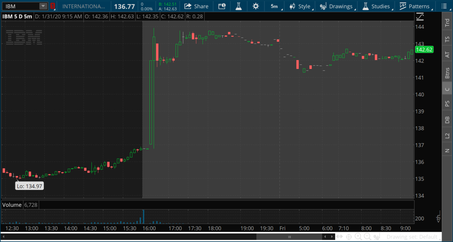Viewport: 453px width, 242px height.
Task: Open the PS sidebar tab
Action: click(x=447, y=104)
